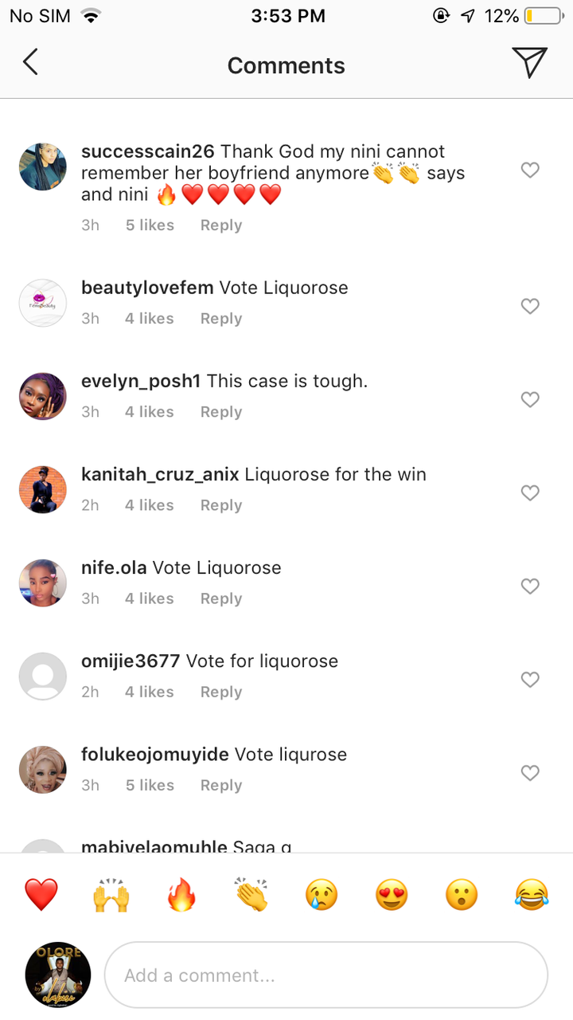View the 5 likes on successcain26's comment
The height and width of the screenshot is (1020, 573).
click(x=150, y=226)
